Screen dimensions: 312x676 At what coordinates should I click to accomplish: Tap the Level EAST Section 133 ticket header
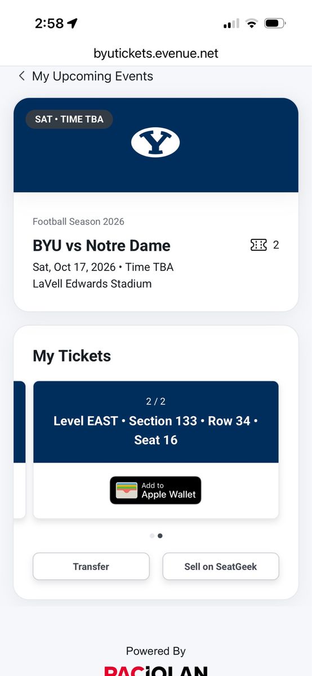click(156, 422)
